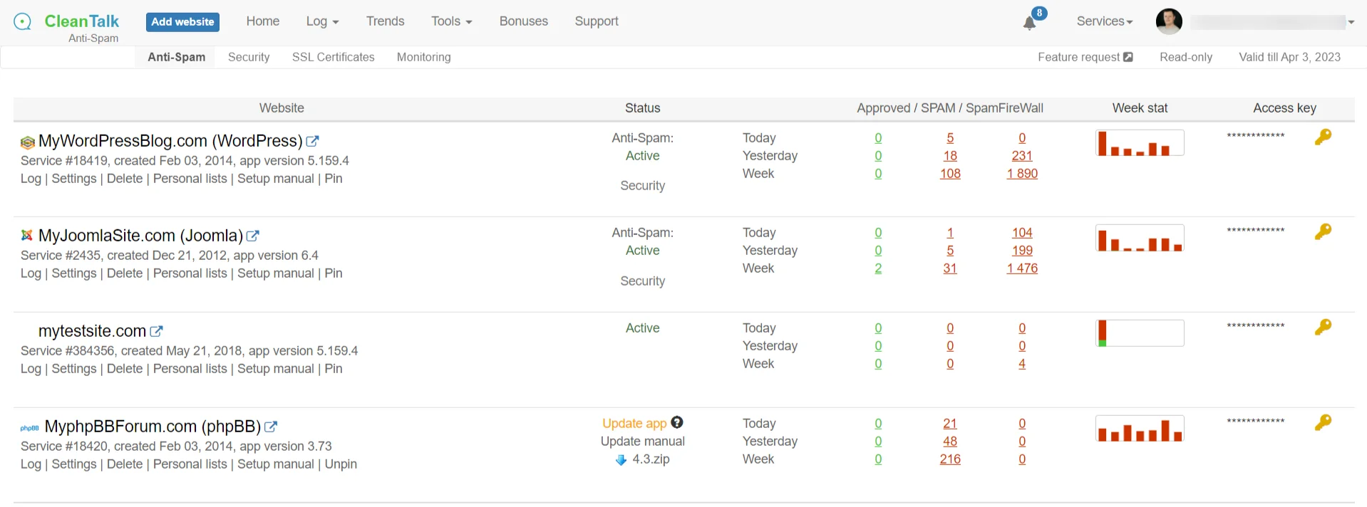Switch to the Security tab
Image resolution: width=1367 pixels, height=507 pixels.
coord(249,57)
